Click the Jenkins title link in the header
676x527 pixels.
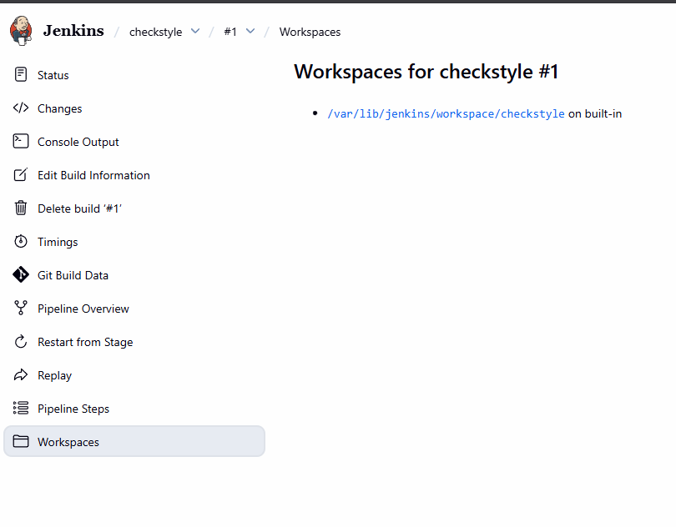(x=73, y=31)
